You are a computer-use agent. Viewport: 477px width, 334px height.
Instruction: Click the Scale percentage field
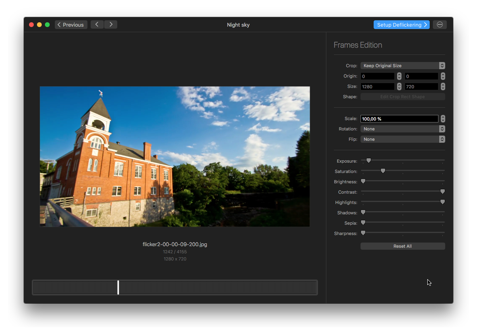(399, 118)
